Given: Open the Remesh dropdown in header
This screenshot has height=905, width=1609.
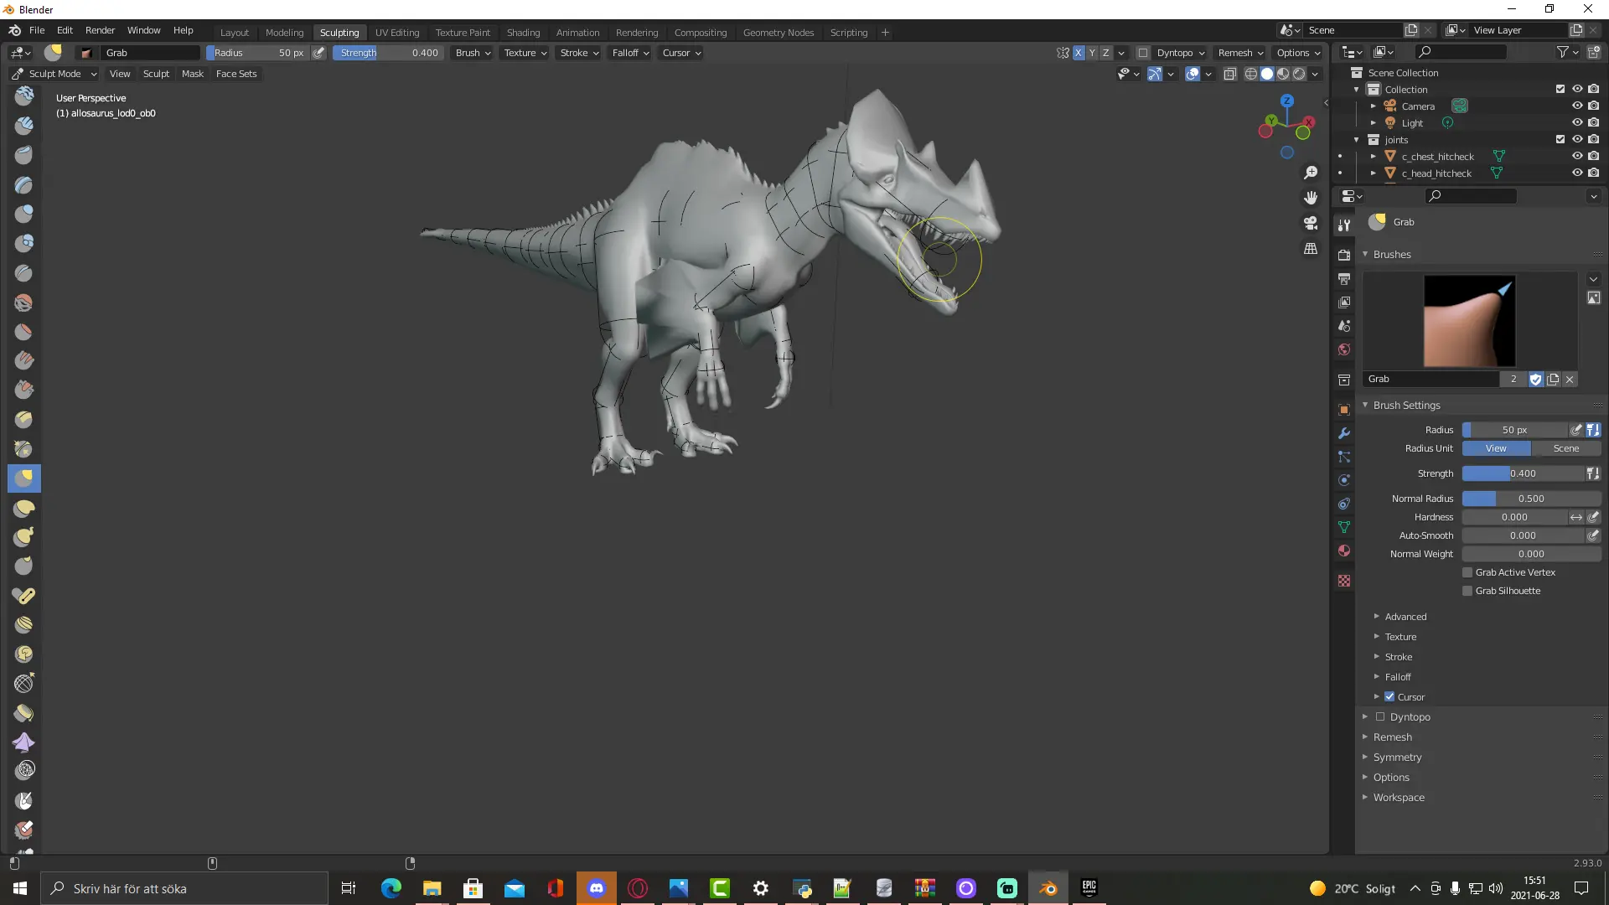Looking at the screenshot, I should (x=1240, y=53).
